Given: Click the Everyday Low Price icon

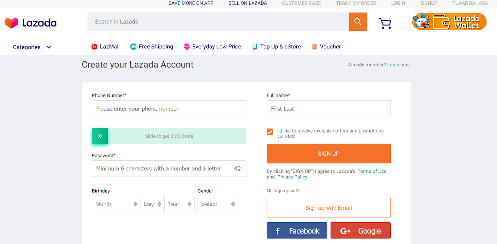Looking at the screenshot, I should click(187, 47).
